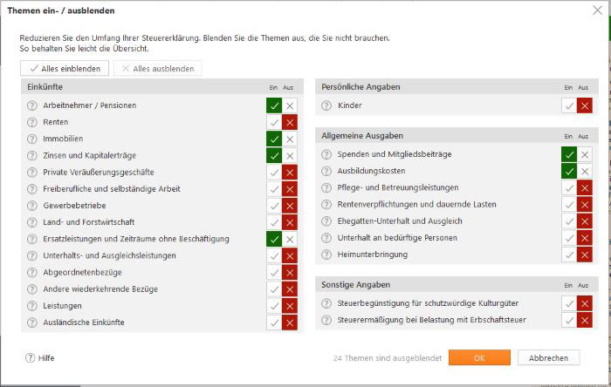Enable Renten with the Ein checkmark
Image resolution: width=611 pixels, height=387 pixels.
click(275, 122)
